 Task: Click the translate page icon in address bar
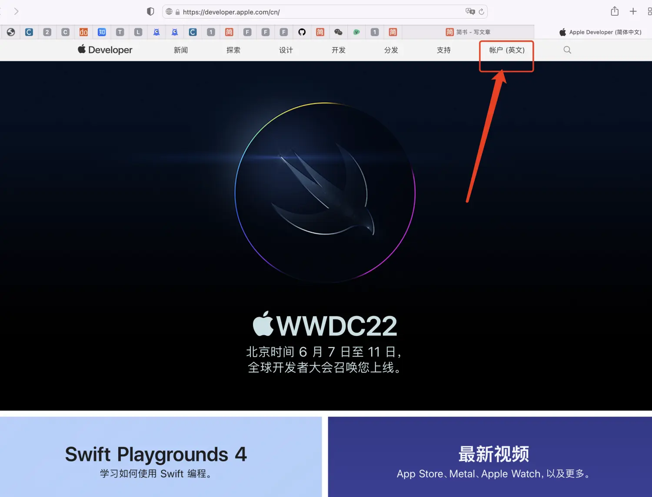[x=469, y=12]
